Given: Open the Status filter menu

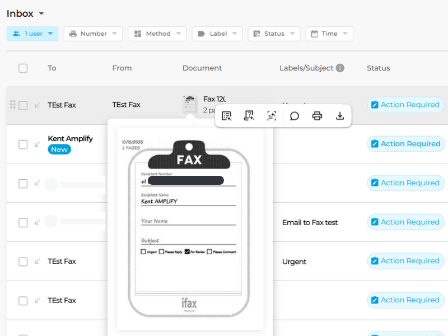Looking at the screenshot, I should [274, 34].
